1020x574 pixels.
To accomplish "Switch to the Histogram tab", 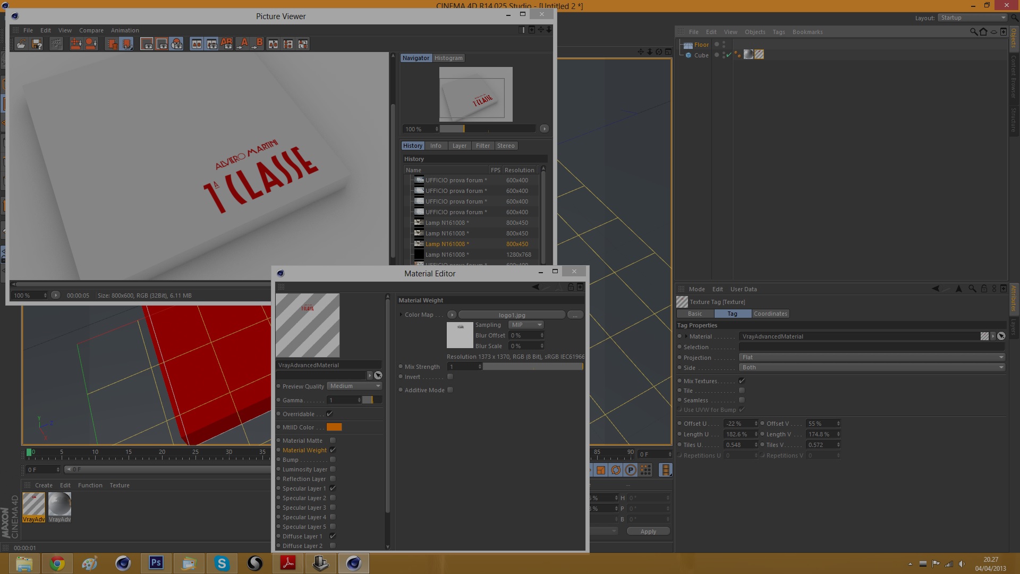I will coord(448,58).
